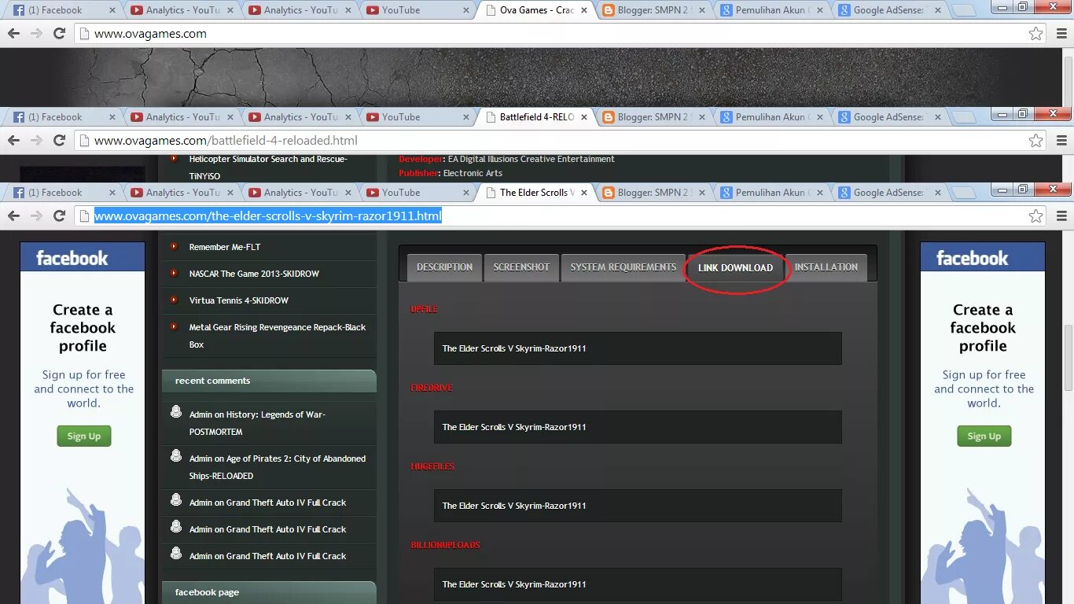Switch to the Pemulihan Akun tab in the bottom window

pyautogui.click(x=771, y=193)
